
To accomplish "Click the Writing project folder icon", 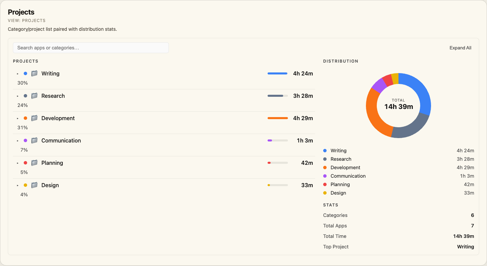I will click(34, 73).
